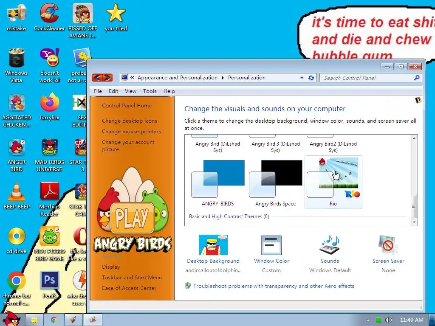The height and width of the screenshot is (326, 435).
Task: Click theme list scrollbar up arrow
Action: (x=414, y=138)
